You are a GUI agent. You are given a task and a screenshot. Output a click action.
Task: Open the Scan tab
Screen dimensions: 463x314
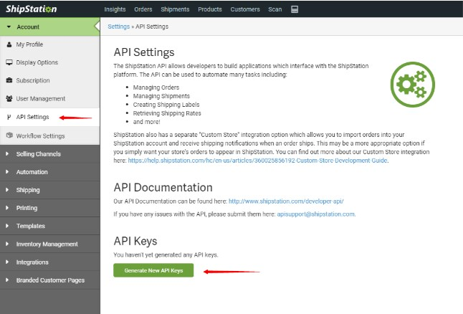click(x=275, y=9)
